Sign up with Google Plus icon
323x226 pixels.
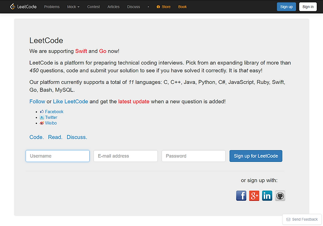[x=254, y=196]
